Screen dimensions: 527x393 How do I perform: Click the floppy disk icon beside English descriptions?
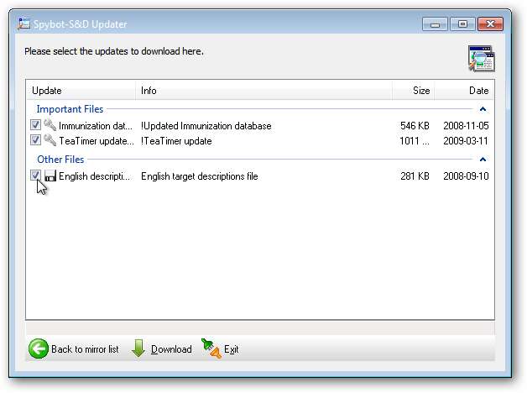[50, 176]
